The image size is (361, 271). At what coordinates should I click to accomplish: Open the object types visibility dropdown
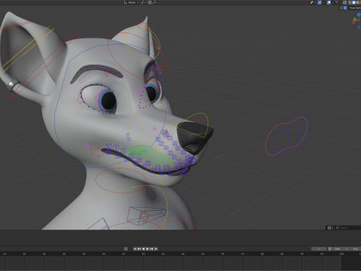pyautogui.click(x=314, y=2)
